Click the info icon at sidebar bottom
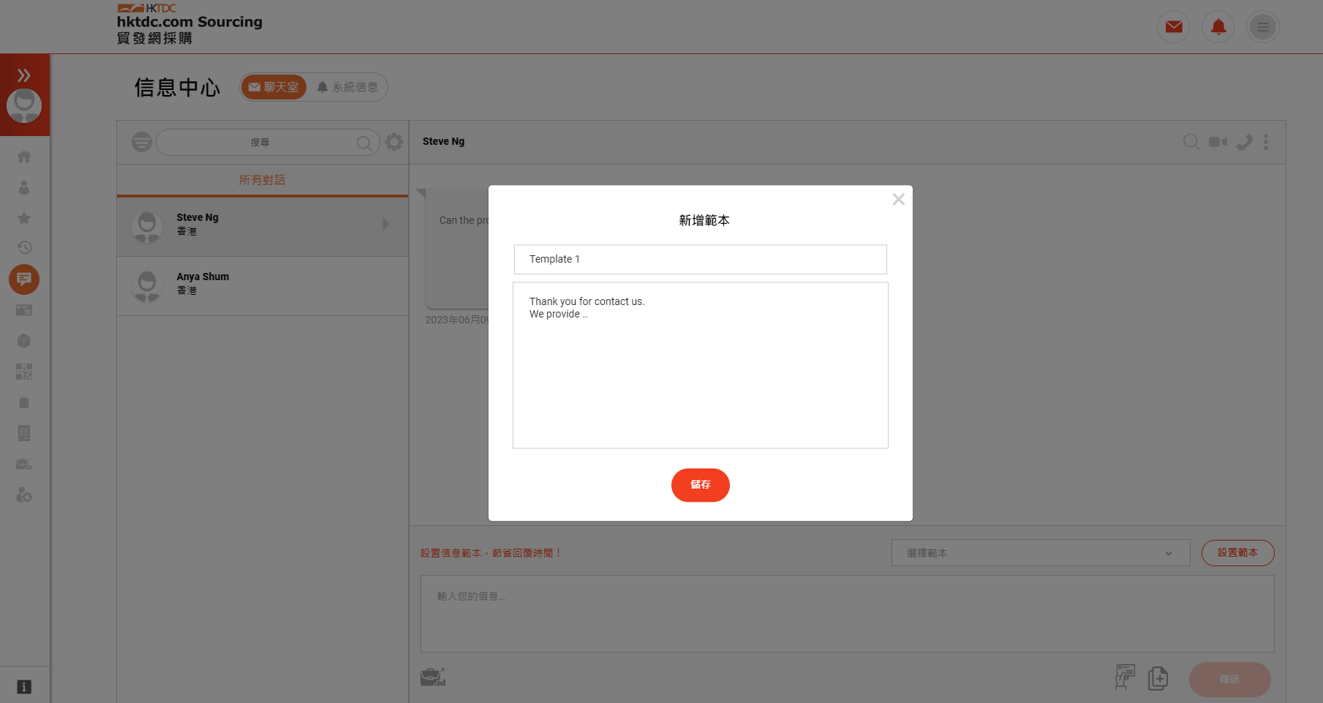This screenshot has width=1323, height=703. (x=24, y=687)
